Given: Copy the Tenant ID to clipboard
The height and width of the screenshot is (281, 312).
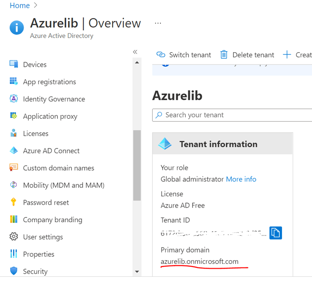Looking at the screenshot, I should [276, 233].
